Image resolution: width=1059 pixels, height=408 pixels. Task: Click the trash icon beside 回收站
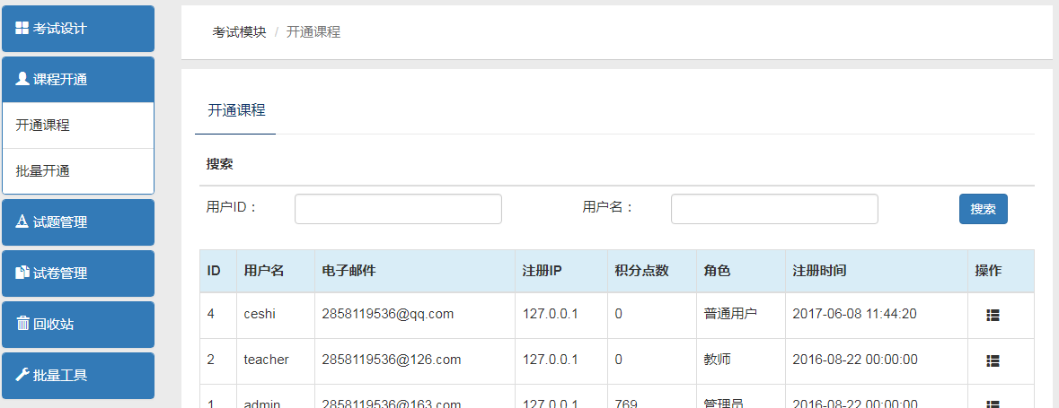coord(22,324)
